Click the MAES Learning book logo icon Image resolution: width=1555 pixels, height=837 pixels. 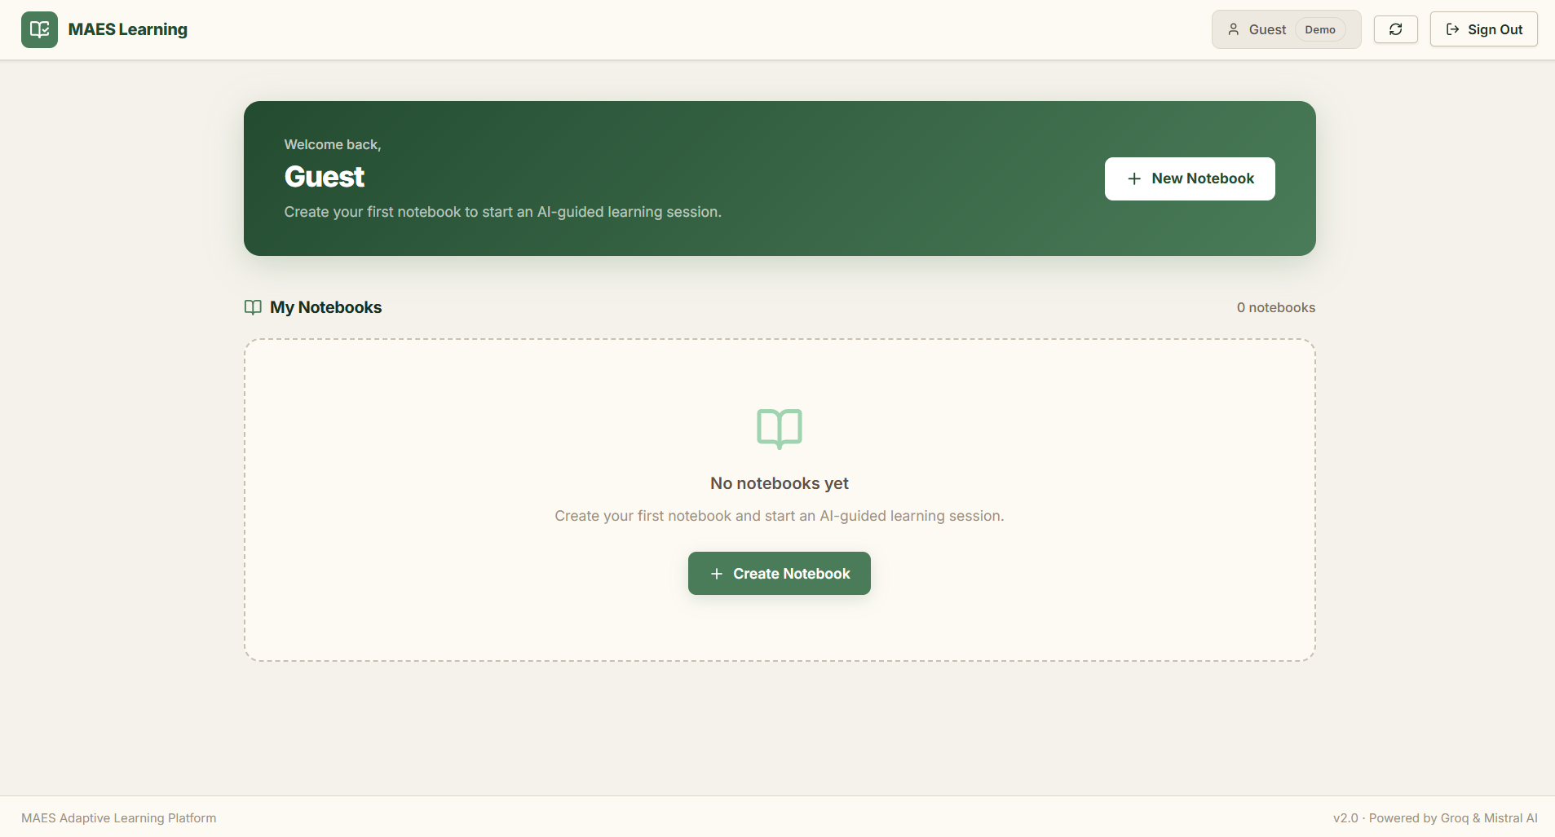point(39,29)
